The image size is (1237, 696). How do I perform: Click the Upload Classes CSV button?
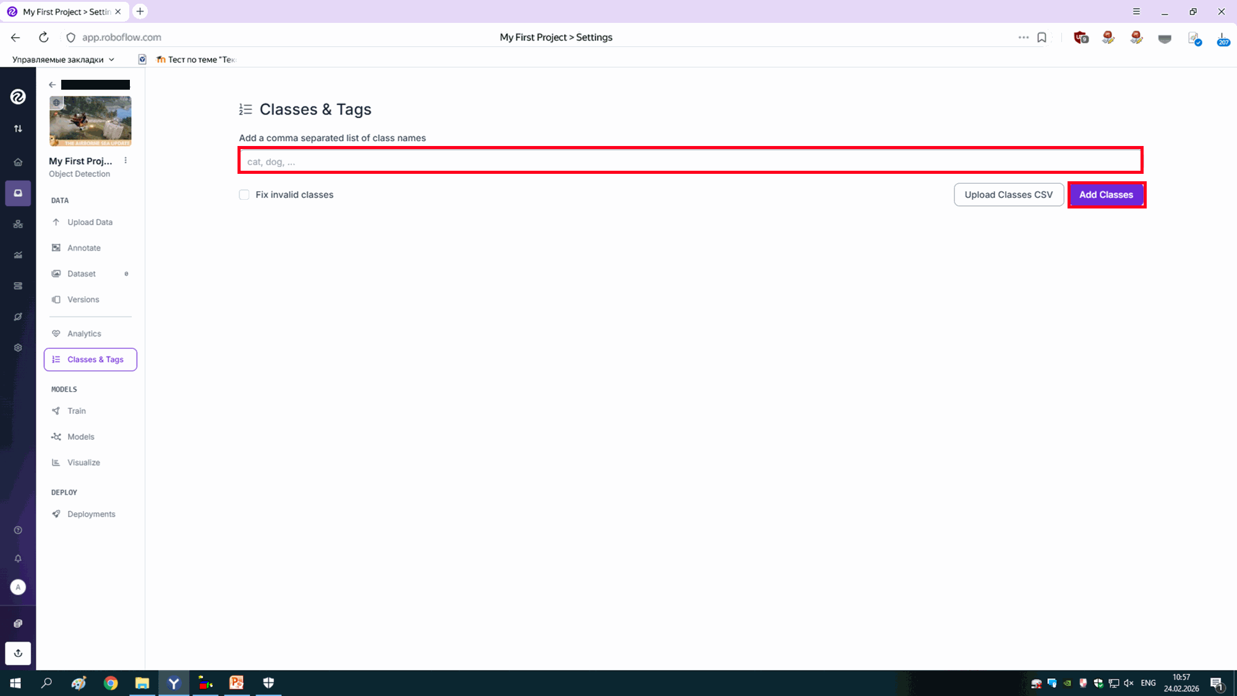click(x=1009, y=195)
